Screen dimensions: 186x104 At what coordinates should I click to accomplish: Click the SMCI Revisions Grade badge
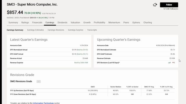(39, 81)
